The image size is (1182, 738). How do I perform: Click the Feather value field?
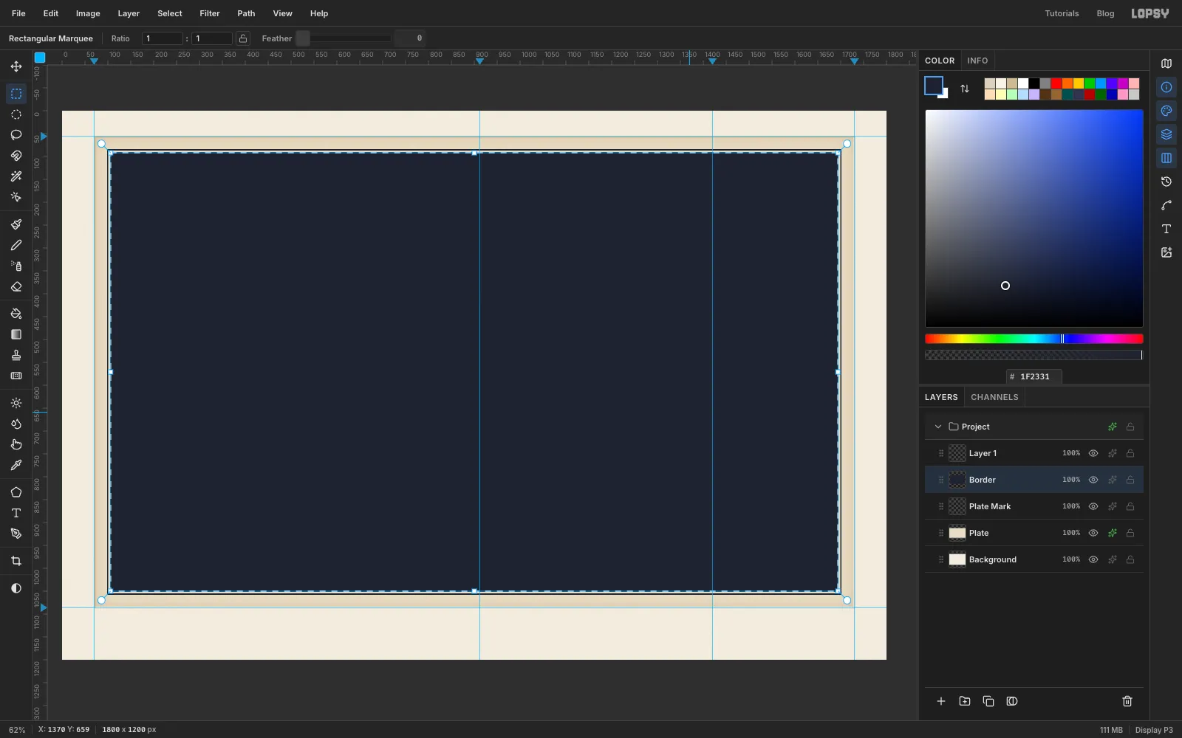click(410, 38)
